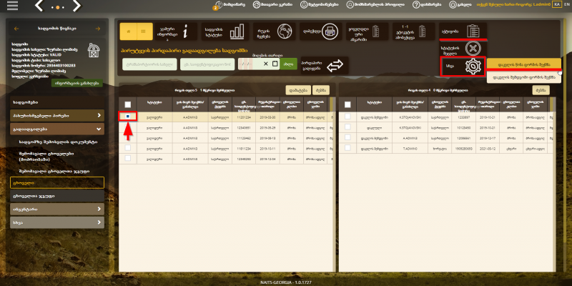This screenshot has height=286, width=572.
Task: Click the add button above left table
Action: coord(298,90)
